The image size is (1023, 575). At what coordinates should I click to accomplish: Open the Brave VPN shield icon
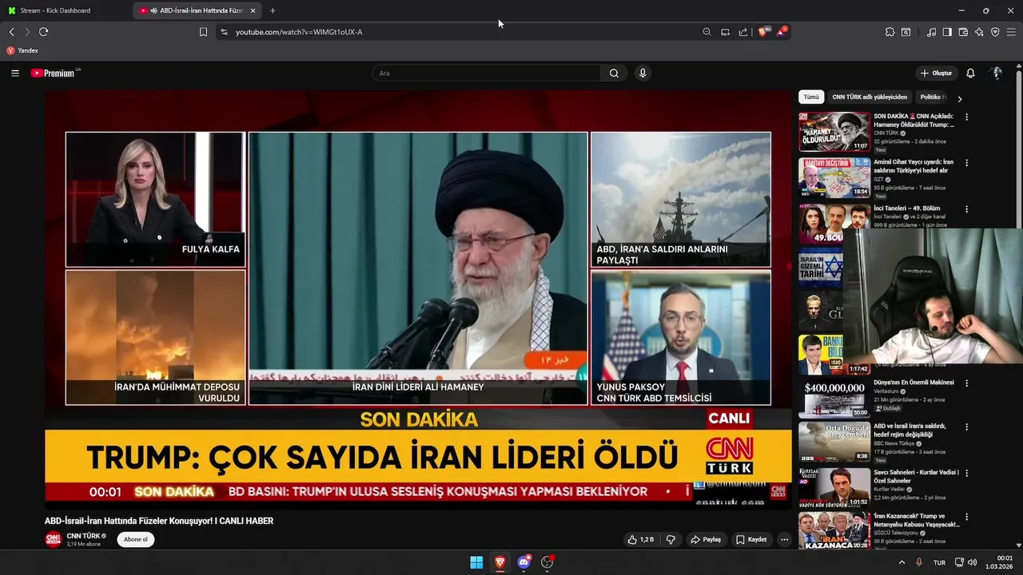click(x=995, y=32)
